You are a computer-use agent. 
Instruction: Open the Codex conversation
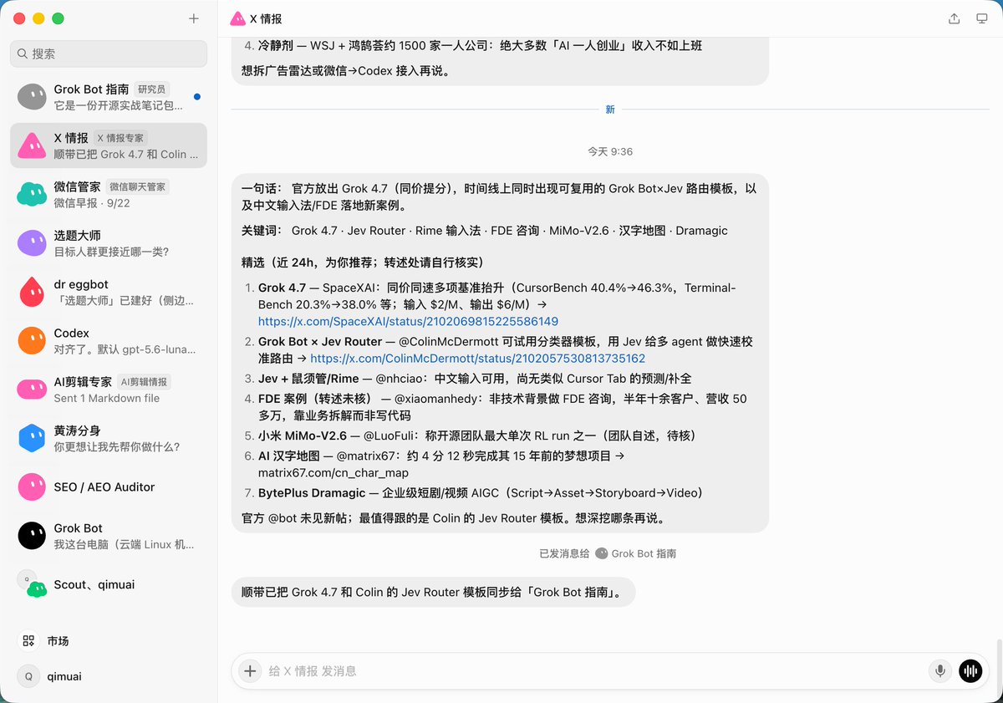109,340
